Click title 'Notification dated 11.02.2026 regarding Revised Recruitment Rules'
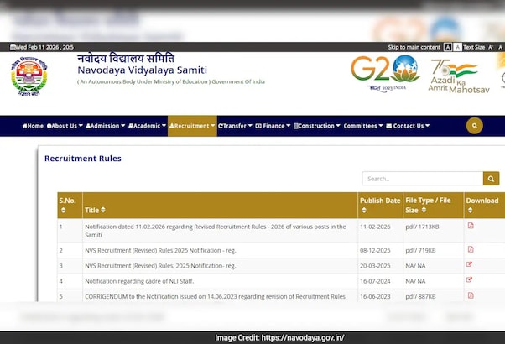 (216, 231)
